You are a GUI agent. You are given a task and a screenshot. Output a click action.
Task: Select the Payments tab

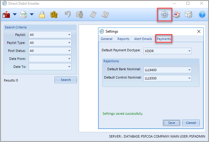(164, 39)
